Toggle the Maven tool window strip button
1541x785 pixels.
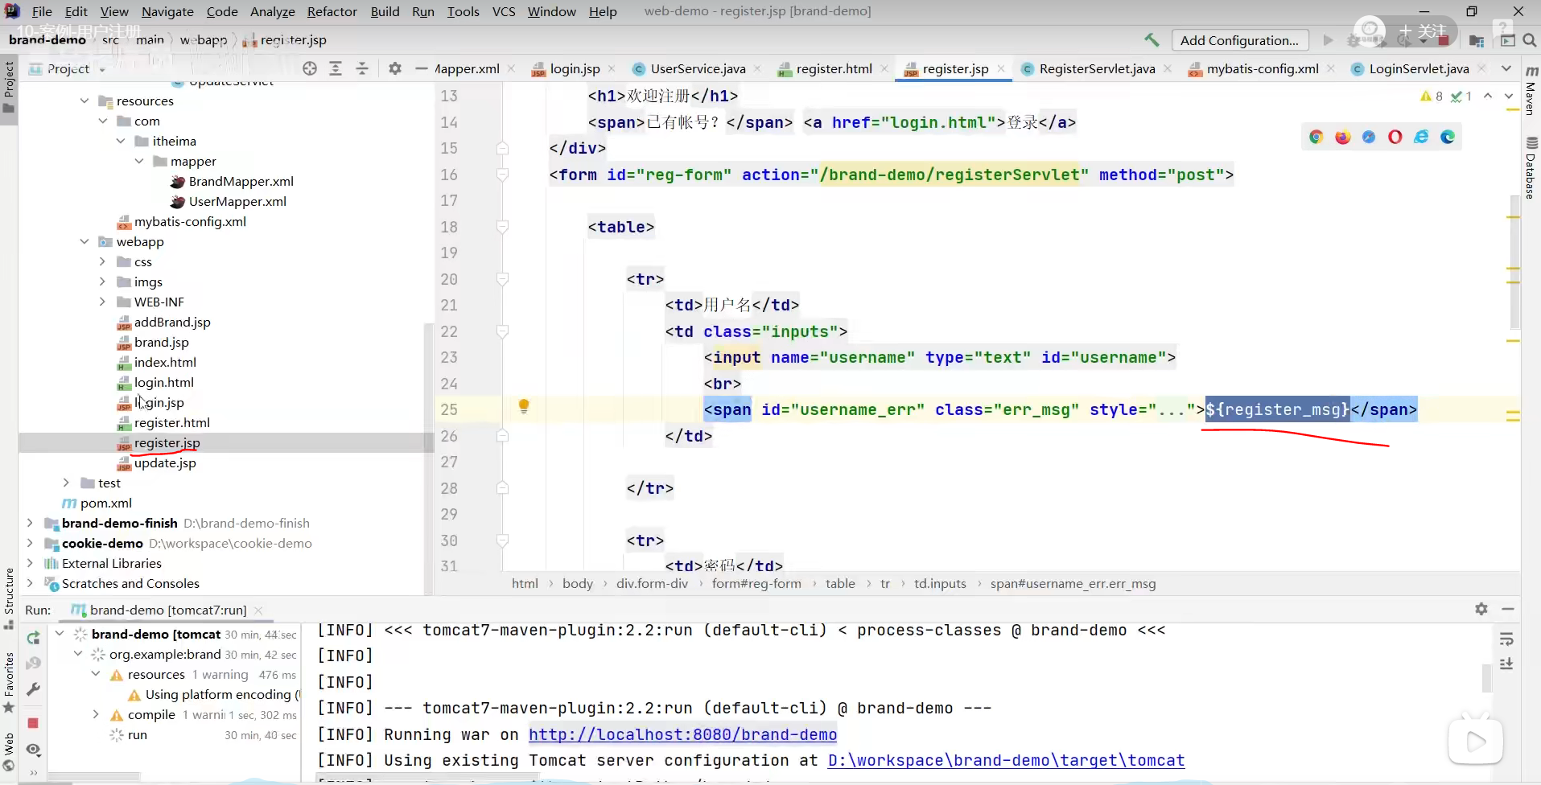click(1531, 91)
